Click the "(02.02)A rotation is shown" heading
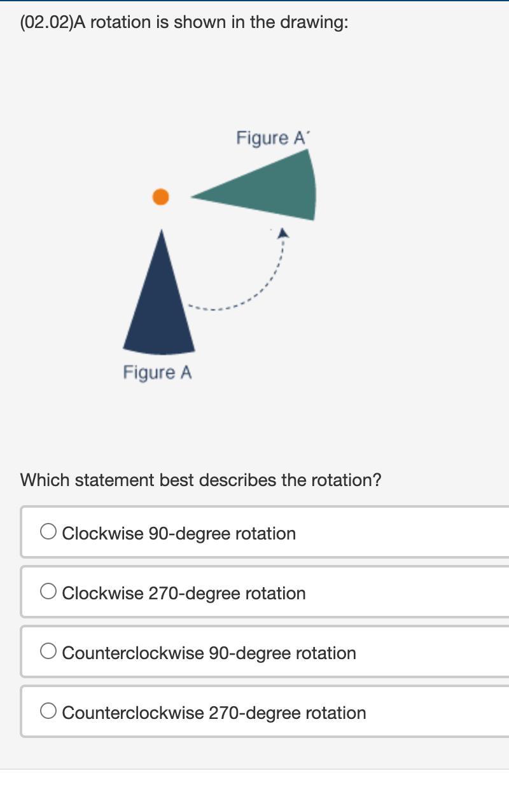The image size is (509, 794). pyautogui.click(x=184, y=22)
